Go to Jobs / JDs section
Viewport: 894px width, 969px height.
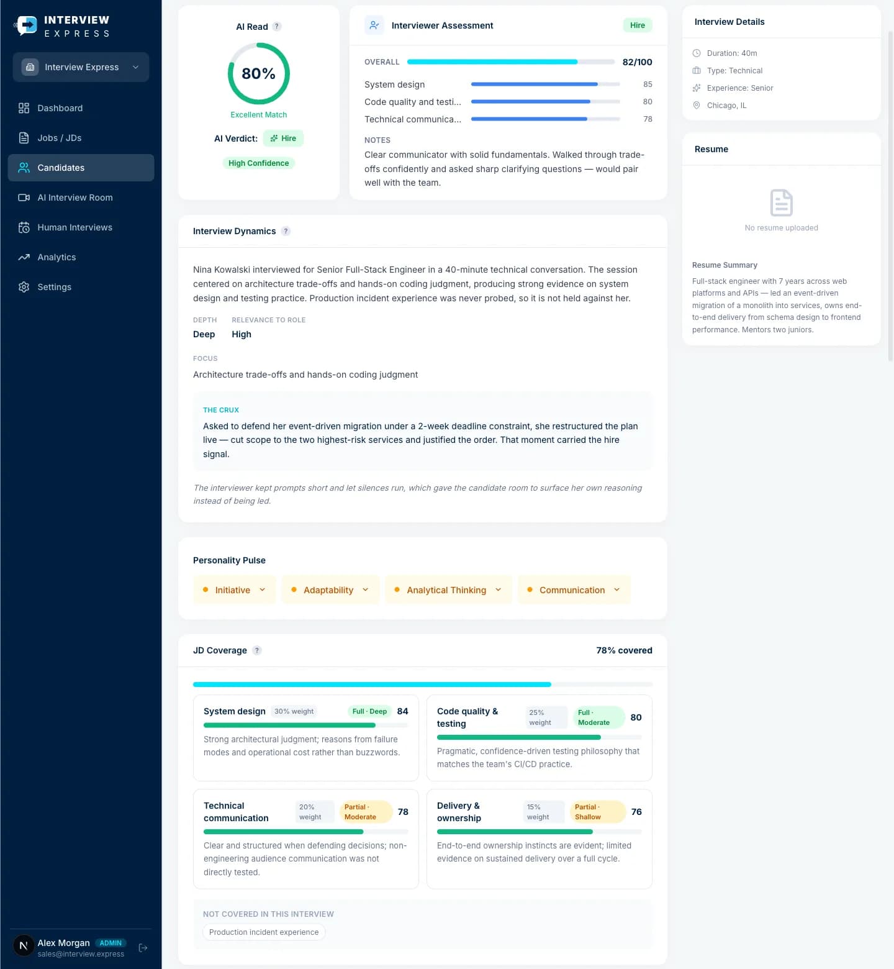81,138
